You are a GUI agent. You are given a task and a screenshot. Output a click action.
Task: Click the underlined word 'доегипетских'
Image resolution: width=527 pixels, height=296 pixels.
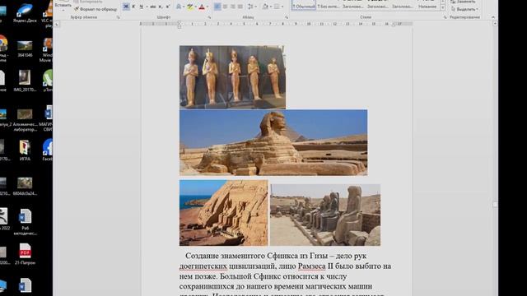(x=203, y=266)
